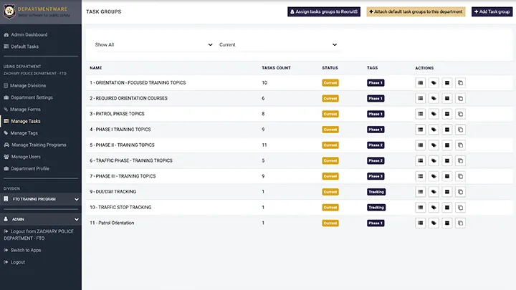Click Attach default task groups button
This screenshot has width=516, height=290.
(416, 12)
